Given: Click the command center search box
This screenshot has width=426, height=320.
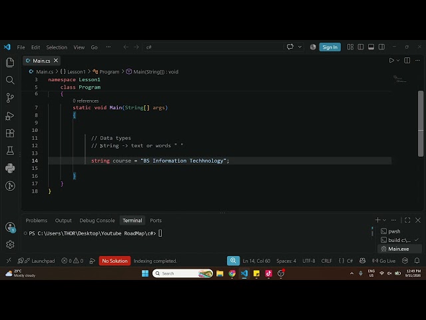Looking at the screenshot, I should tap(212, 47).
